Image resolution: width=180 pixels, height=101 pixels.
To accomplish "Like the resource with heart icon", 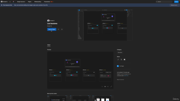I will [58, 29].
